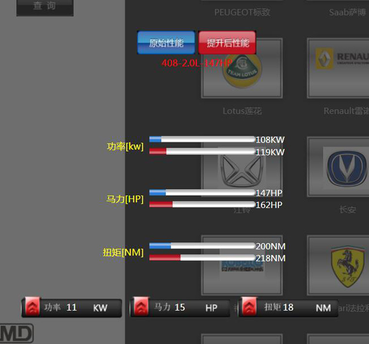This screenshot has width=369, height=344.
Task: Pick the Jiangling (江铃) brand logo tile
Action: pyautogui.click(x=242, y=167)
